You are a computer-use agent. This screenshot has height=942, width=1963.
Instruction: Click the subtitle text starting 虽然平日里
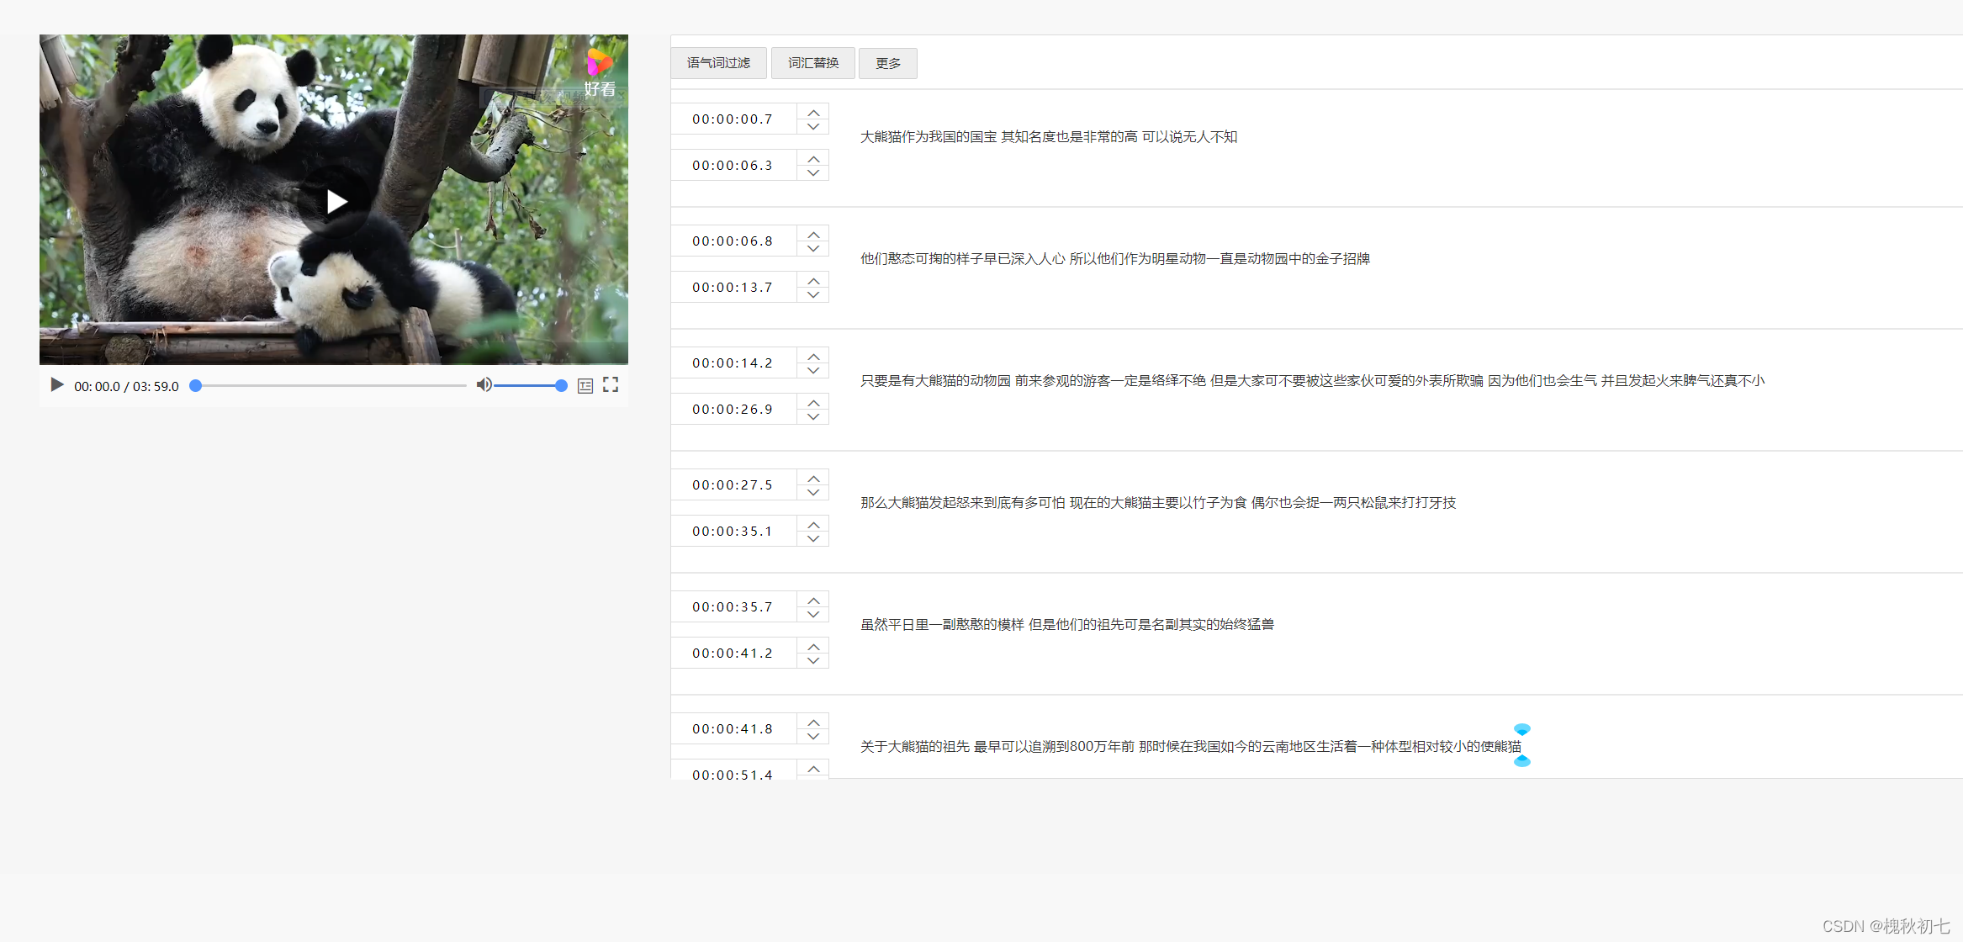click(x=1066, y=625)
